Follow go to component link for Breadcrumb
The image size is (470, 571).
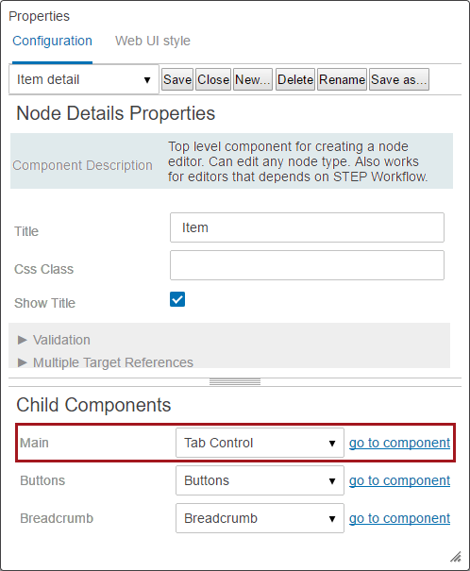400,518
